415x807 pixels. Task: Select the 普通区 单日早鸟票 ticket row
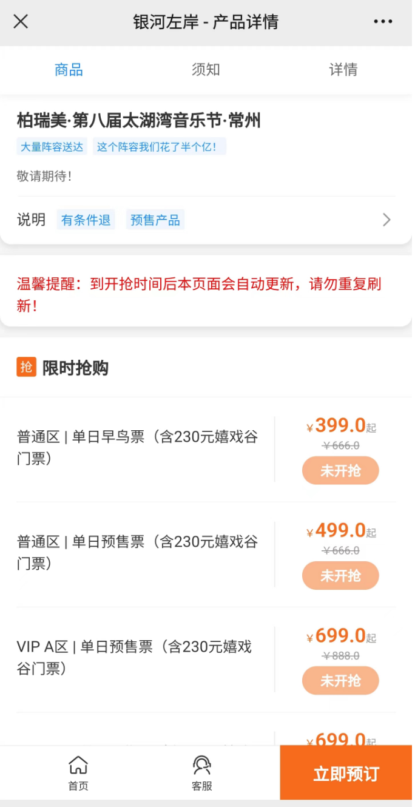click(x=138, y=448)
